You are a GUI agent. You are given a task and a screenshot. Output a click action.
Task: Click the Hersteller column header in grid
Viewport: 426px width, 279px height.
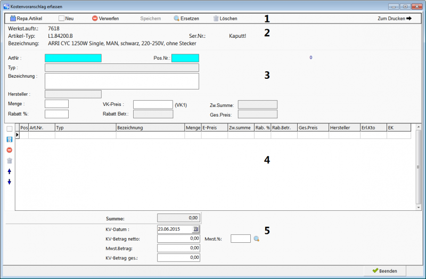[x=344, y=128]
